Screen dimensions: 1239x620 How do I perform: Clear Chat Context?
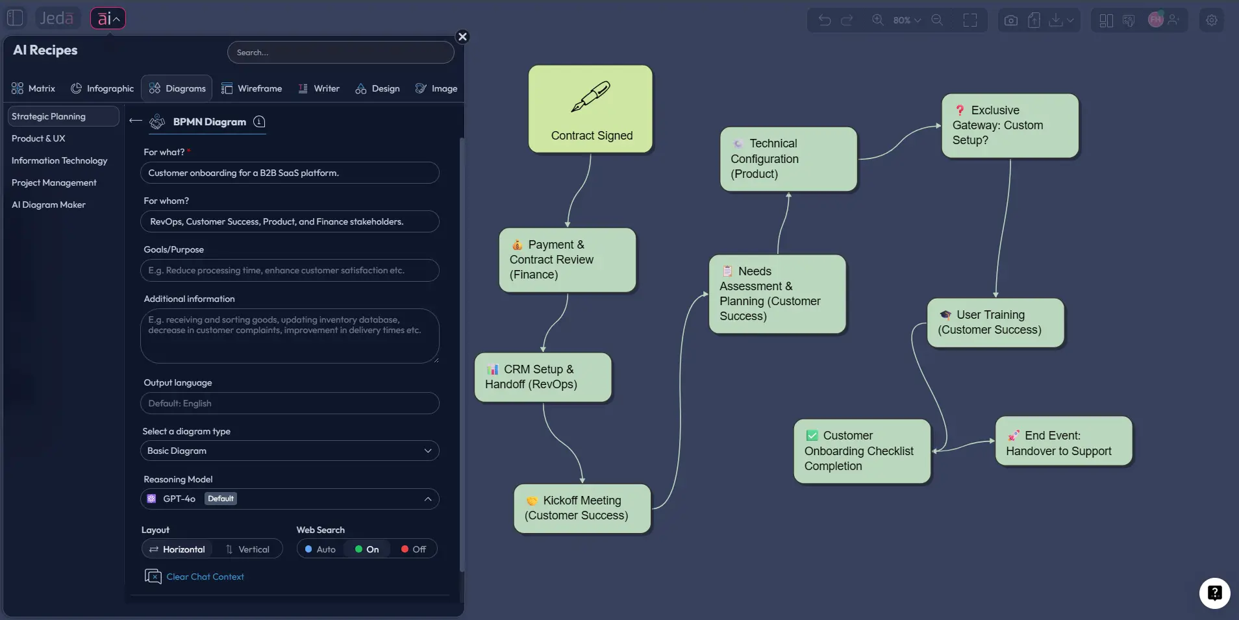click(x=205, y=576)
